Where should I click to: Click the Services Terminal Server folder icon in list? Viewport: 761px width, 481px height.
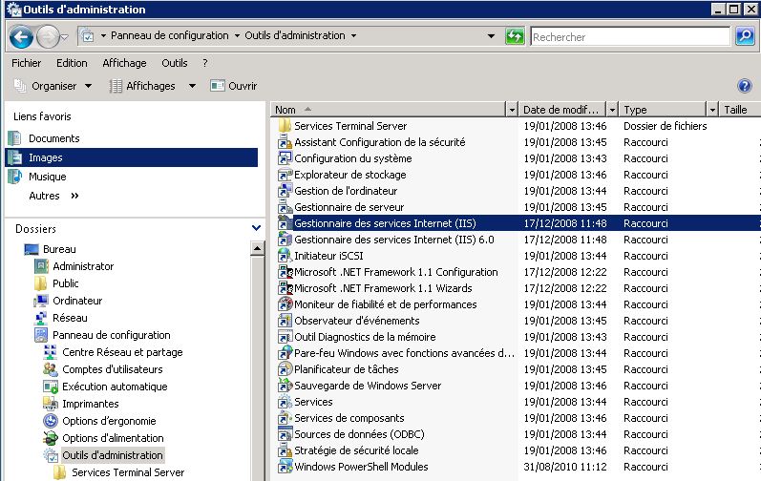[x=285, y=126]
